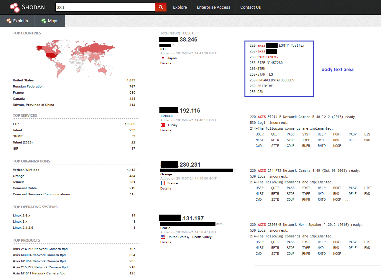The image size is (381, 277).
Task: Filter by Russian Federation country
Action: pos(28,87)
